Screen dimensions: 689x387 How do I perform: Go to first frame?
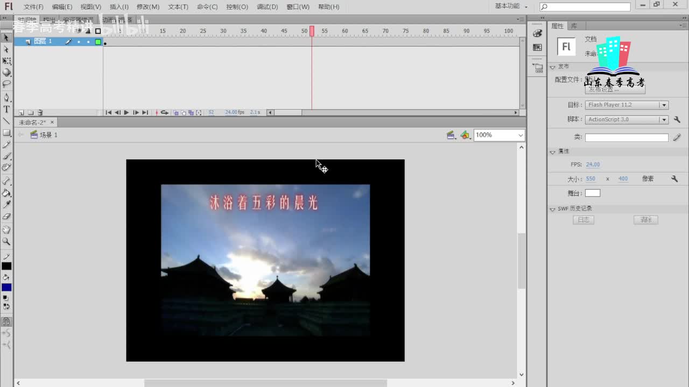[x=109, y=113]
